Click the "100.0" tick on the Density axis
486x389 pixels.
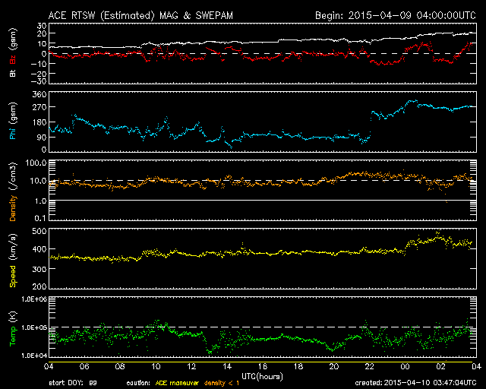36,163
